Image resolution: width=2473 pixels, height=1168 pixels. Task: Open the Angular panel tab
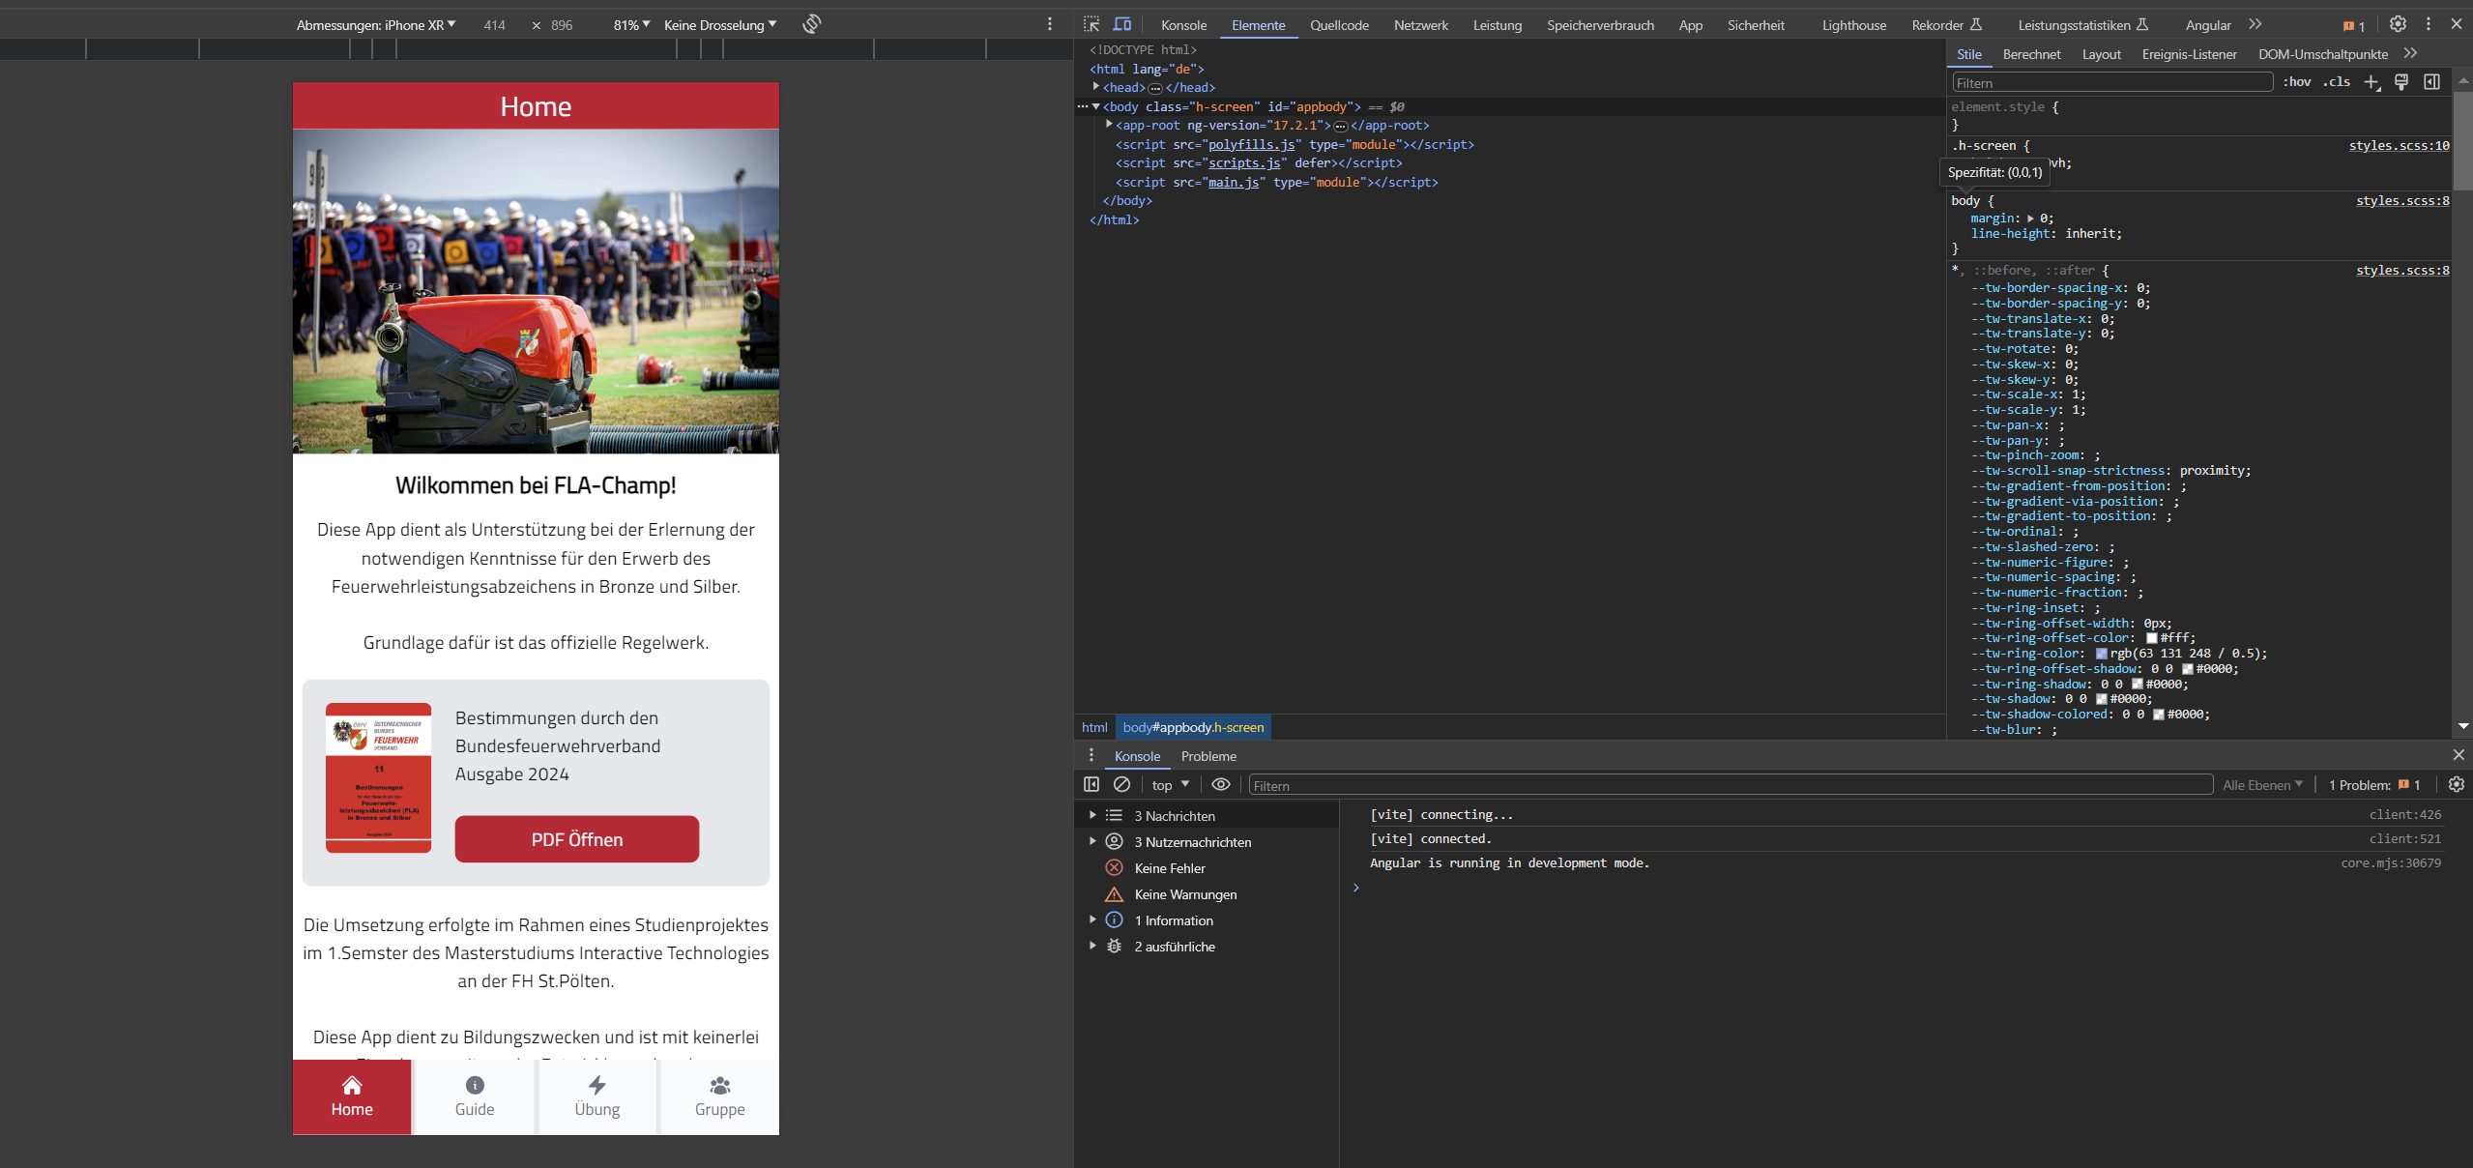[x=2208, y=25]
